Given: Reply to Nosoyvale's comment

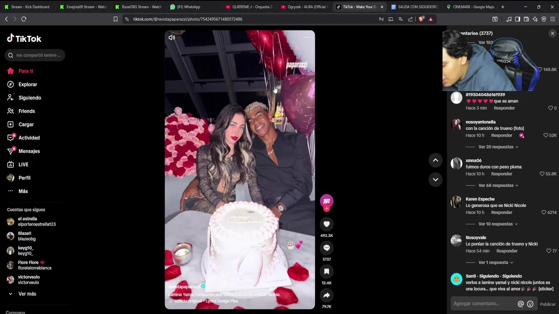Looking at the screenshot, I should (507, 251).
